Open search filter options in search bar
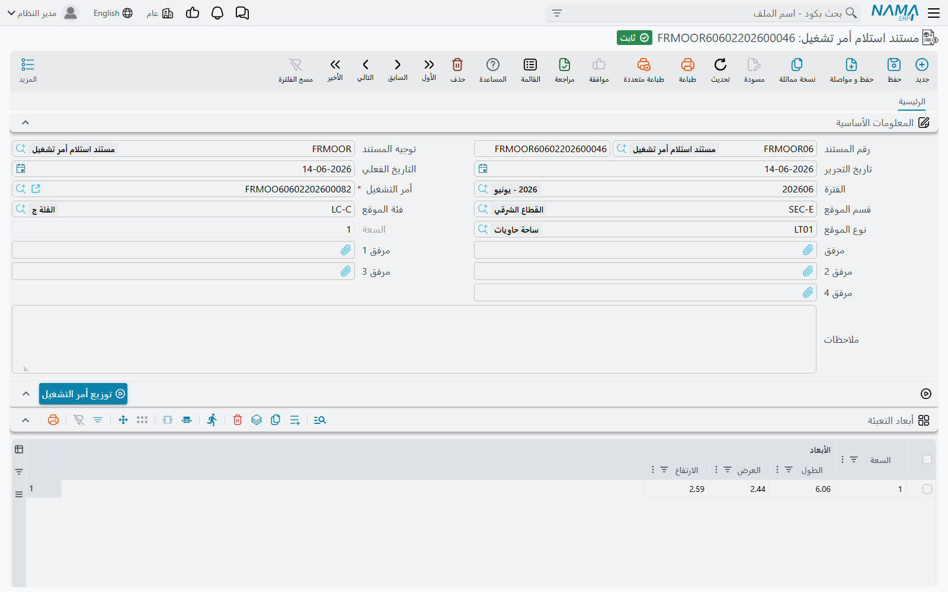 click(x=556, y=13)
